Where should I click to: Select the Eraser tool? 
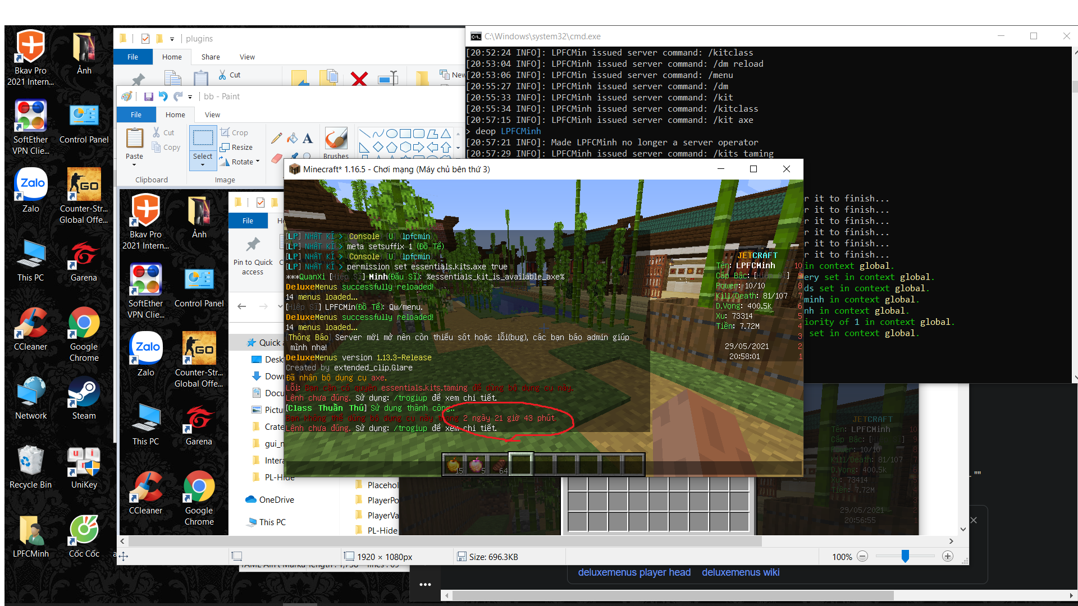click(276, 158)
